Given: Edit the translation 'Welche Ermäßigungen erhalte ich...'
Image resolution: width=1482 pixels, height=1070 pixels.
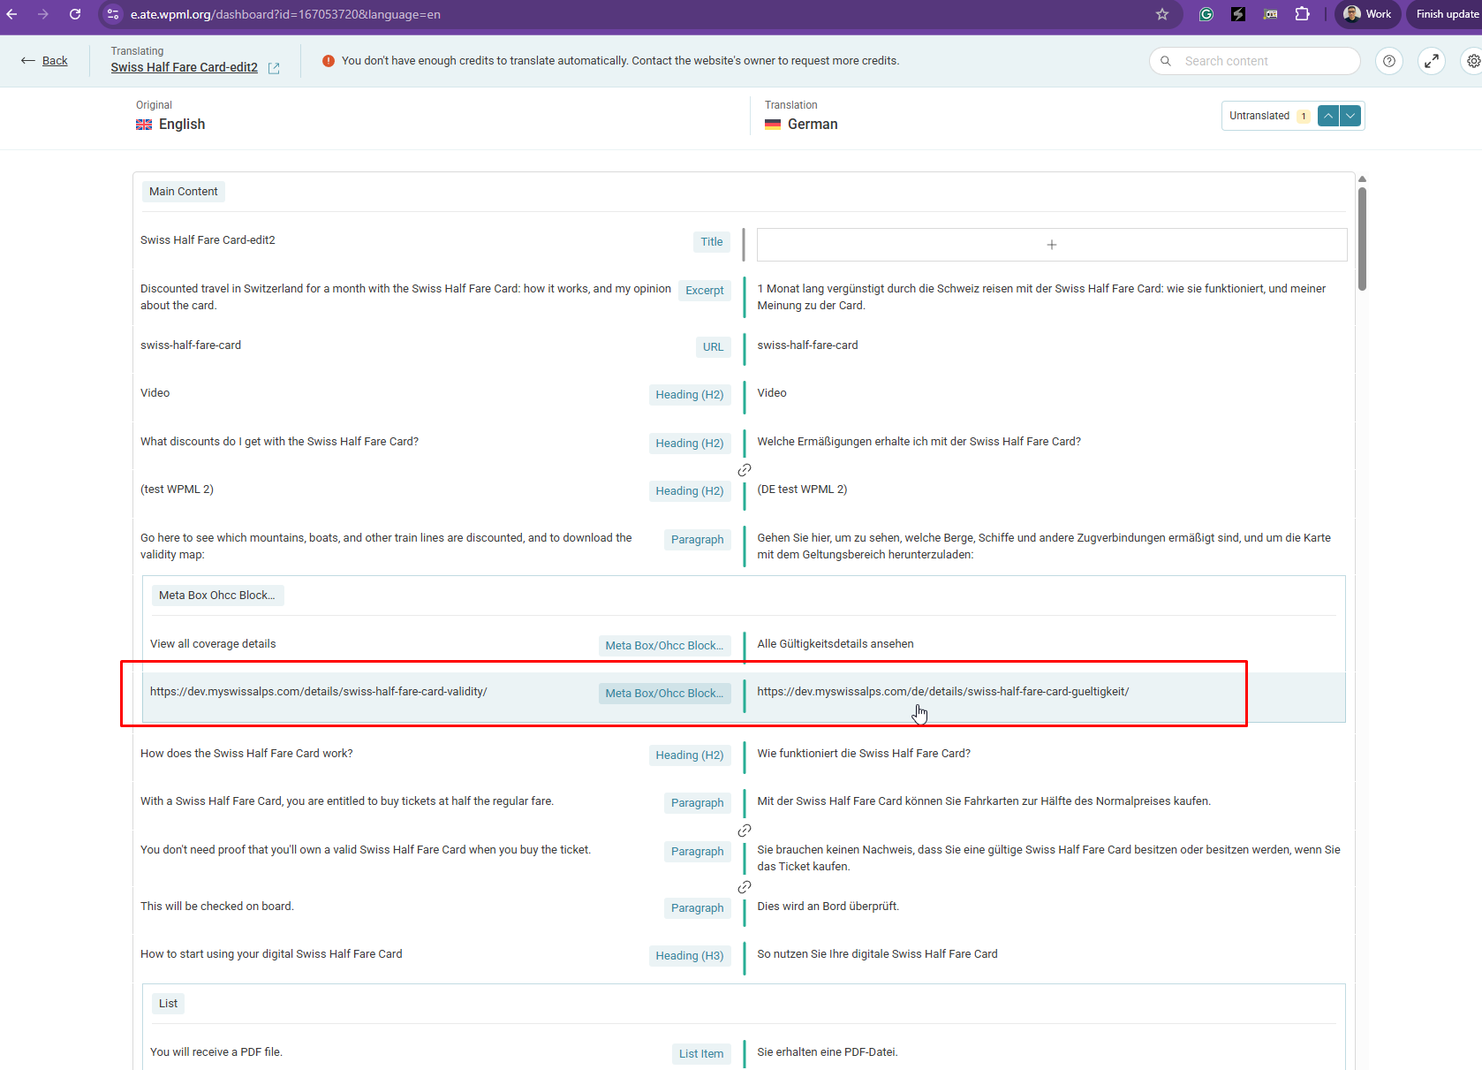Looking at the screenshot, I should click(x=919, y=442).
